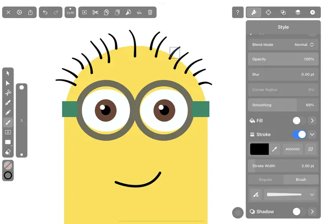The image size is (323, 224).
Task: Select the Pen tool
Action: (x=8, y=102)
